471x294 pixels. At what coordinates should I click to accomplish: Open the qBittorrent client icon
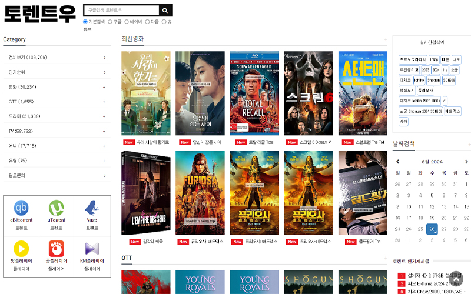tap(21, 208)
